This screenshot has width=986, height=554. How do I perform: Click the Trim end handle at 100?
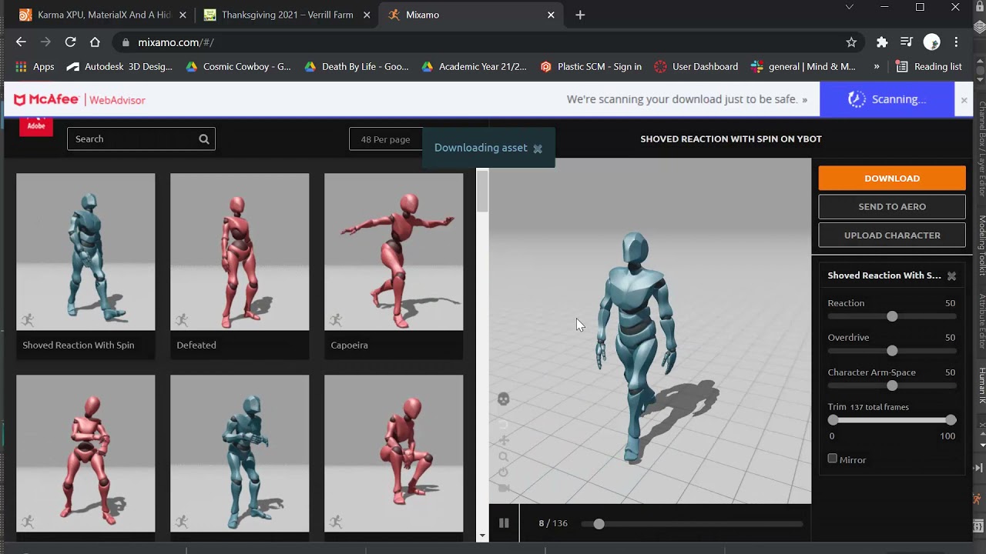pyautogui.click(x=951, y=420)
